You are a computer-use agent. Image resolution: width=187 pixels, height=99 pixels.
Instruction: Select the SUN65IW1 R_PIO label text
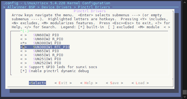[48, 55]
